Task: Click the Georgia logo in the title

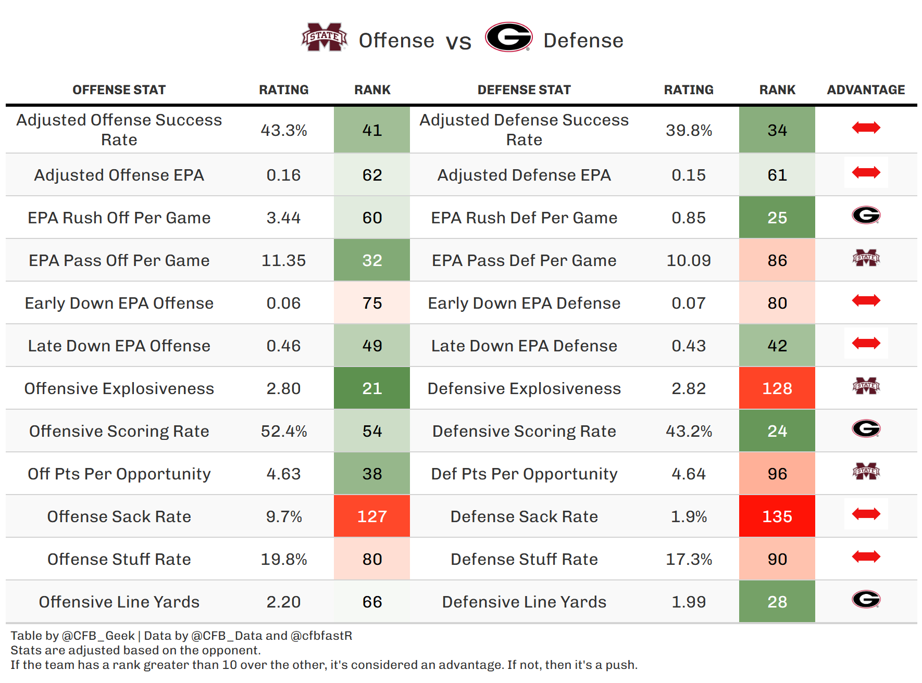Action: [x=508, y=37]
